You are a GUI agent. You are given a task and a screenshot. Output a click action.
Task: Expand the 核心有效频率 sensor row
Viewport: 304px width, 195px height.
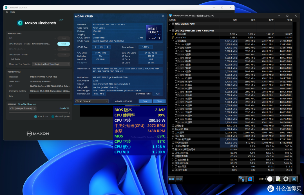click(173, 139)
